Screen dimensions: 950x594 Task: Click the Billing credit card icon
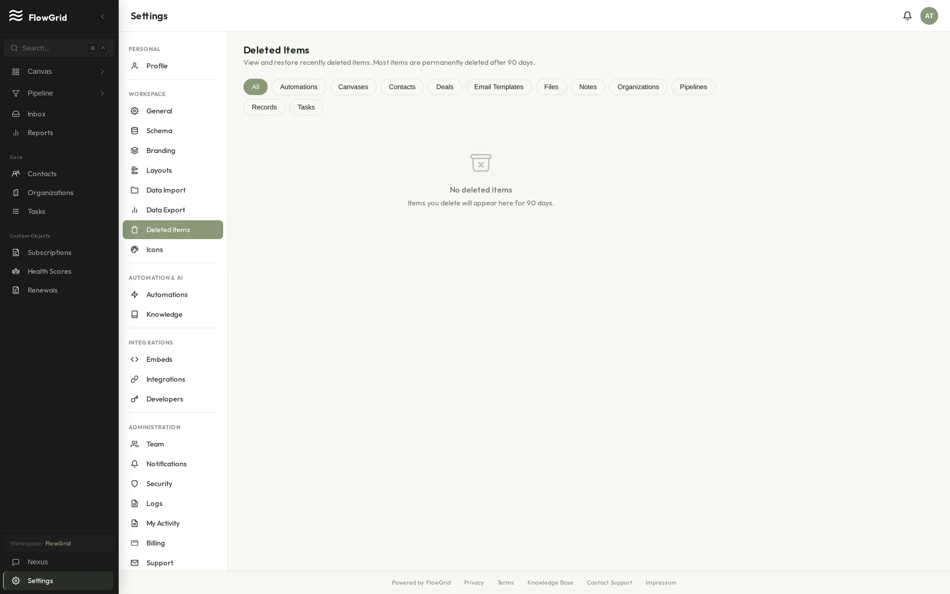(135, 544)
